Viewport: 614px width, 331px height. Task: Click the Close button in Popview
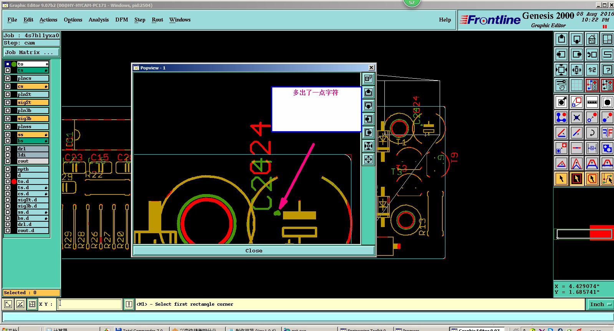pos(253,250)
